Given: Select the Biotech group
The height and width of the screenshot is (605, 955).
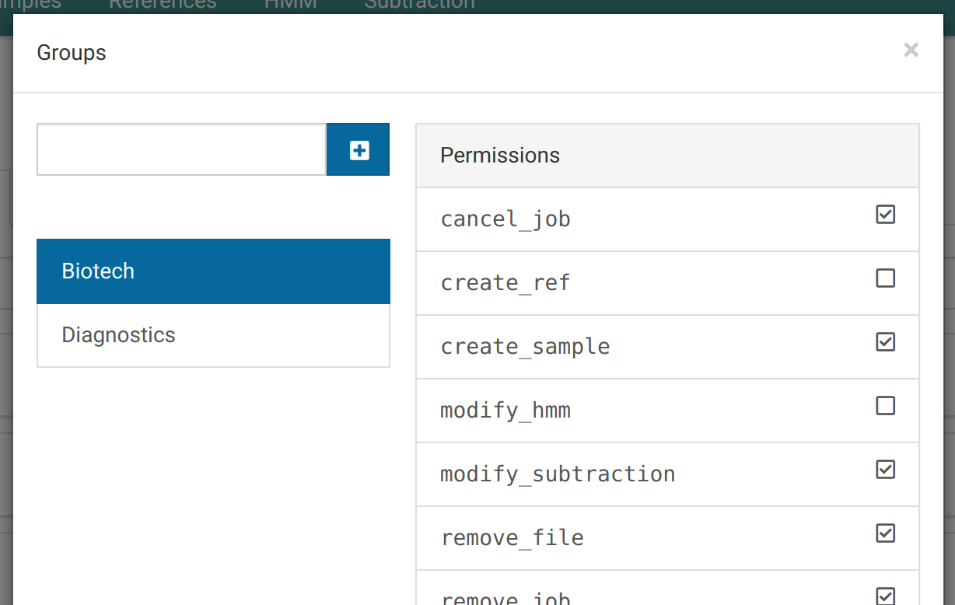Looking at the screenshot, I should [212, 271].
